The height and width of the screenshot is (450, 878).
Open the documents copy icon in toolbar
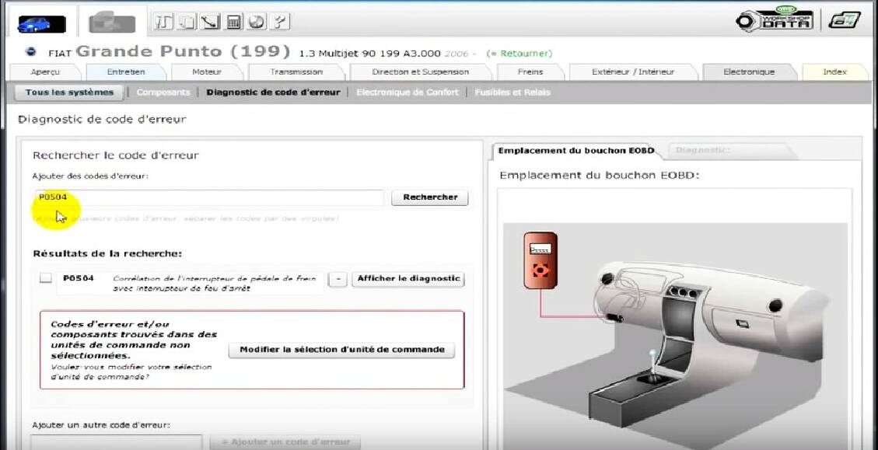point(188,22)
